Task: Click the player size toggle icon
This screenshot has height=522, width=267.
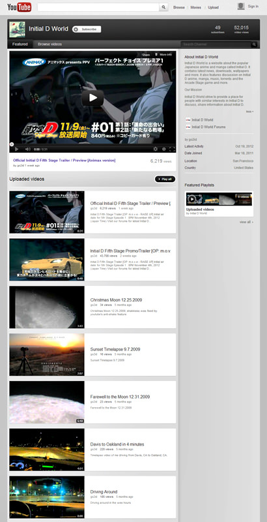Action: coord(163,149)
